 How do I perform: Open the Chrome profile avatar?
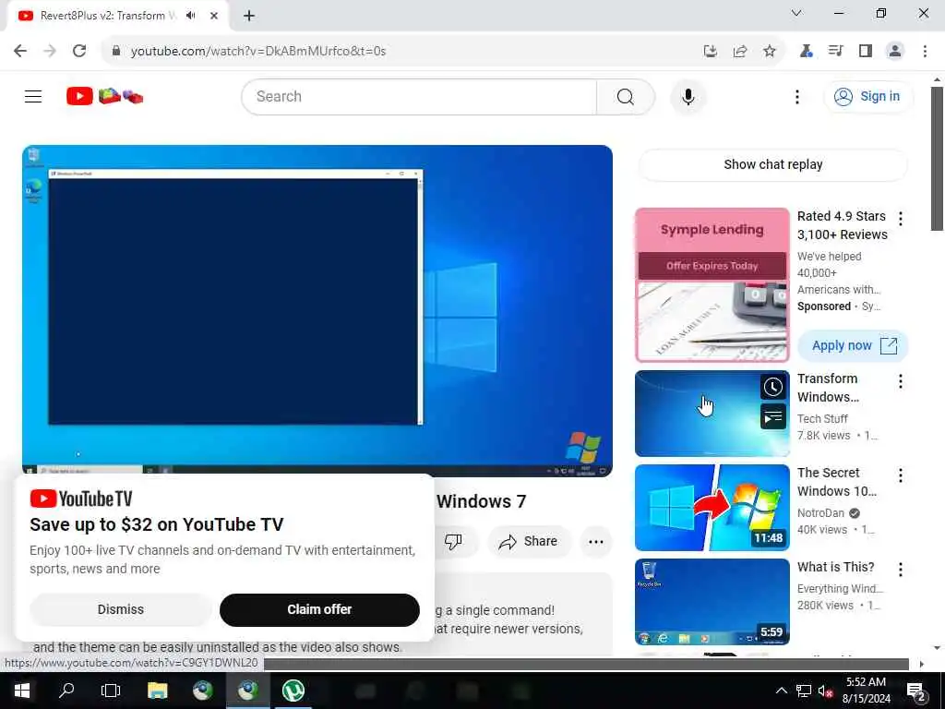pyautogui.click(x=895, y=51)
